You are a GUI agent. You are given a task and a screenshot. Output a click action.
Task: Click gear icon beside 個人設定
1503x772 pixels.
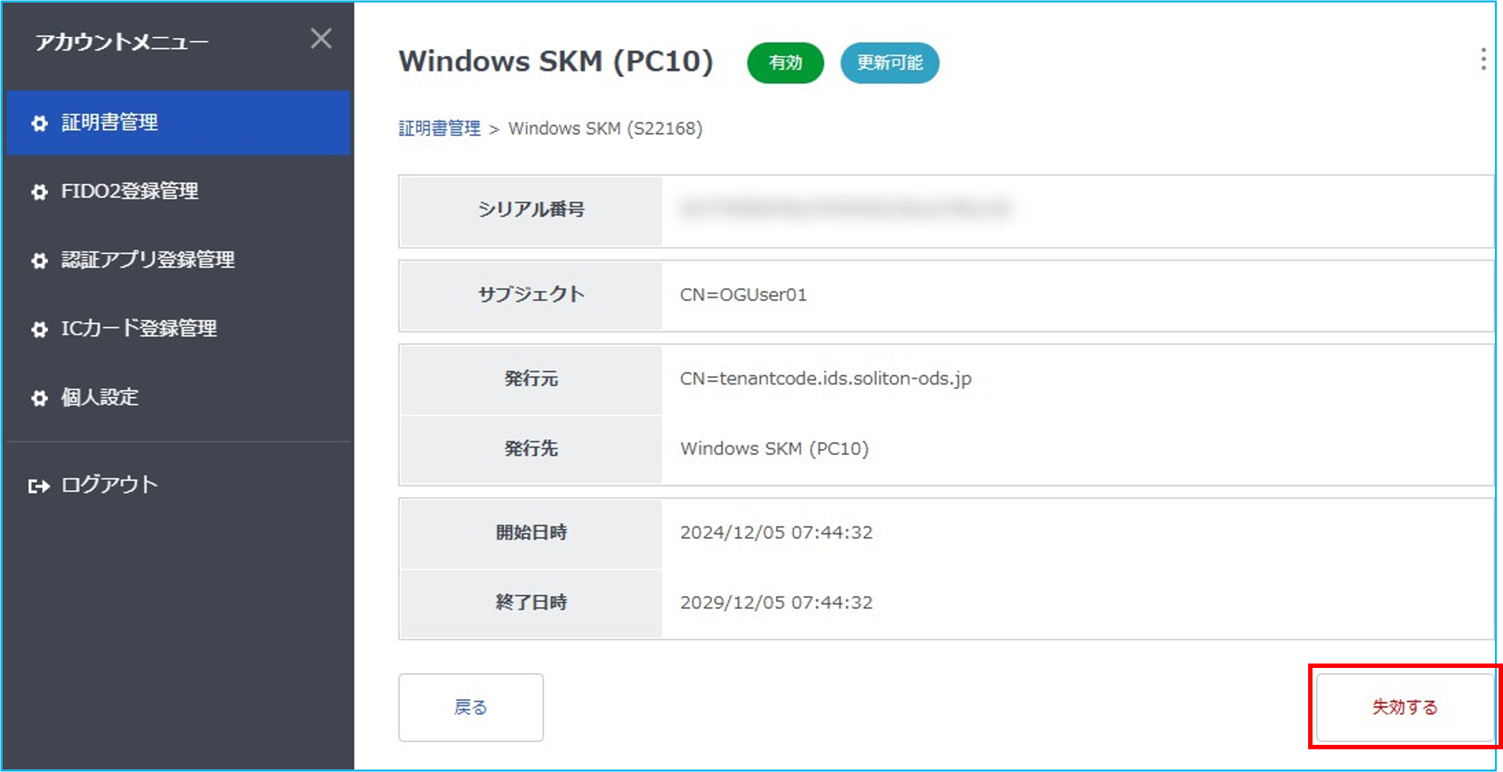[40, 398]
